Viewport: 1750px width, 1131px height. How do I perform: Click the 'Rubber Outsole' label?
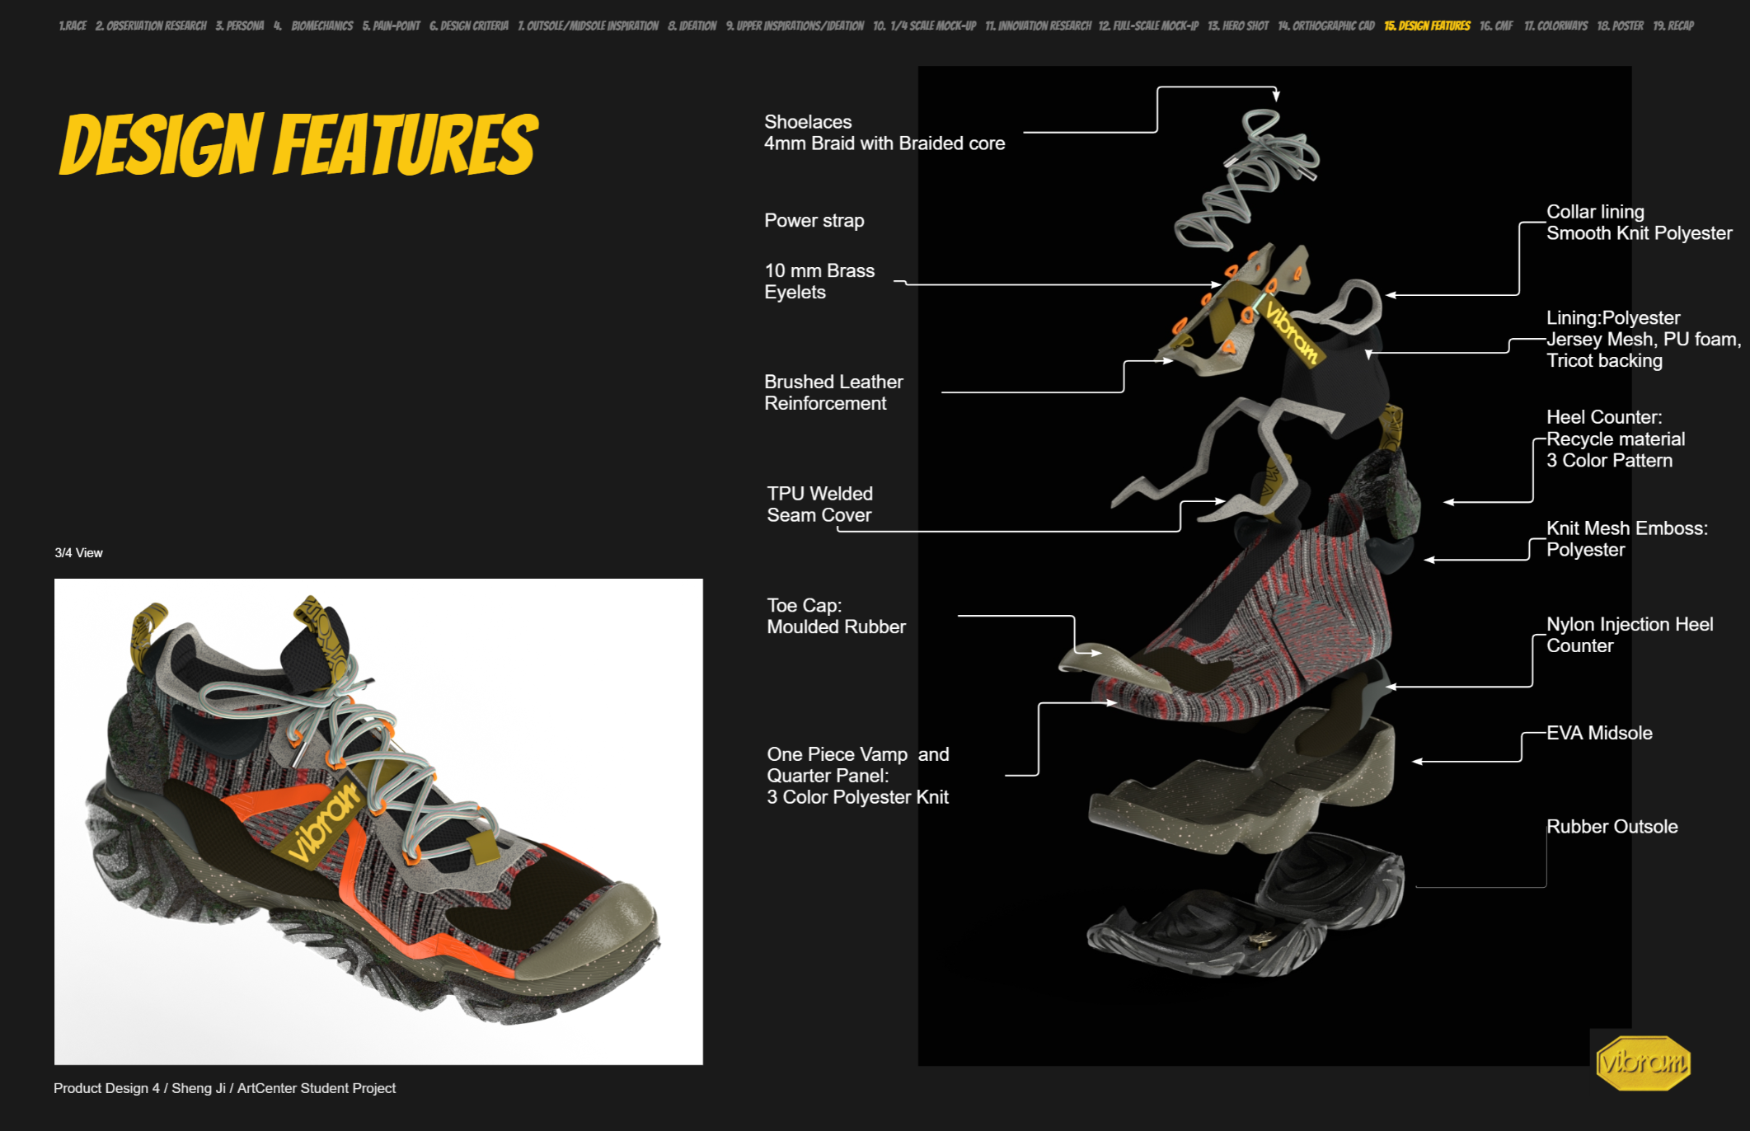pos(1612,827)
